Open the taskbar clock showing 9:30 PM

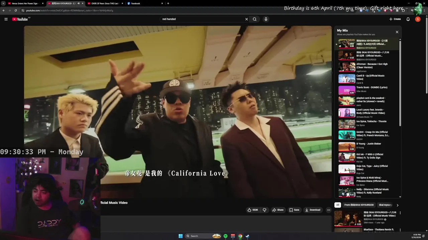coord(417,236)
